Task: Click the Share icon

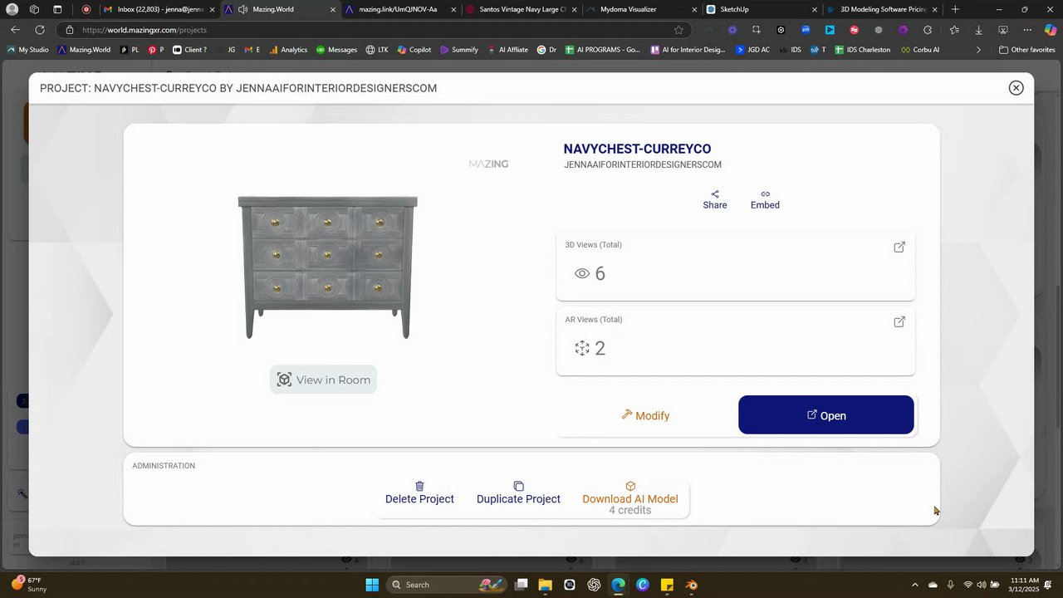Action: (x=715, y=194)
